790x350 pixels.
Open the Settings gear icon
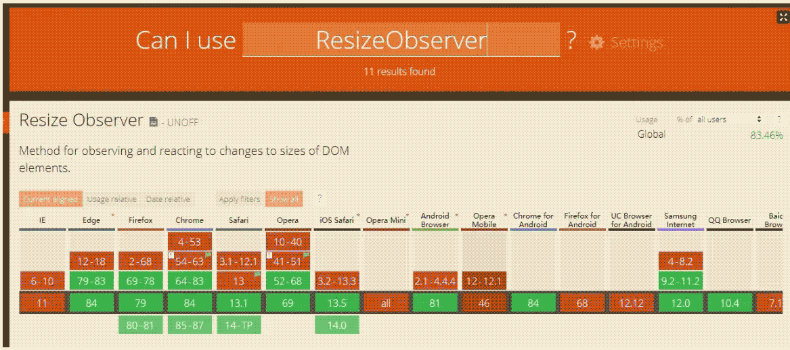(x=596, y=43)
